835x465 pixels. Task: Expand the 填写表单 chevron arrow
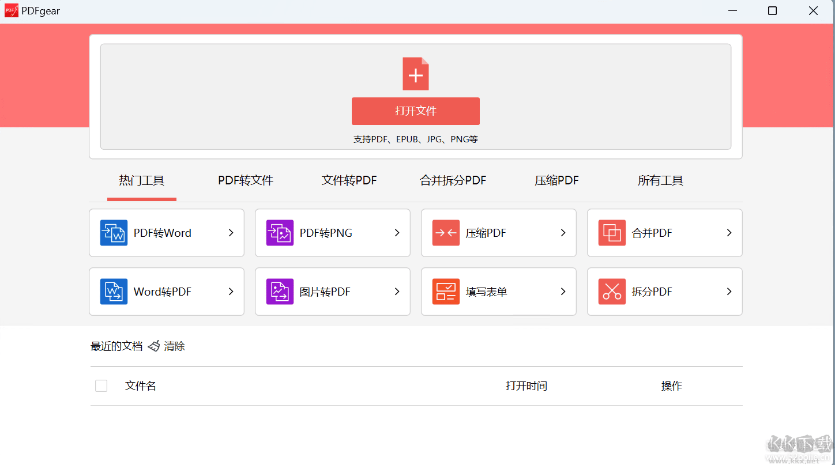[x=563, y=292]
